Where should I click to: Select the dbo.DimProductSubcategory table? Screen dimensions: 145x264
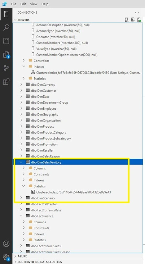click(x=51, y=139)
